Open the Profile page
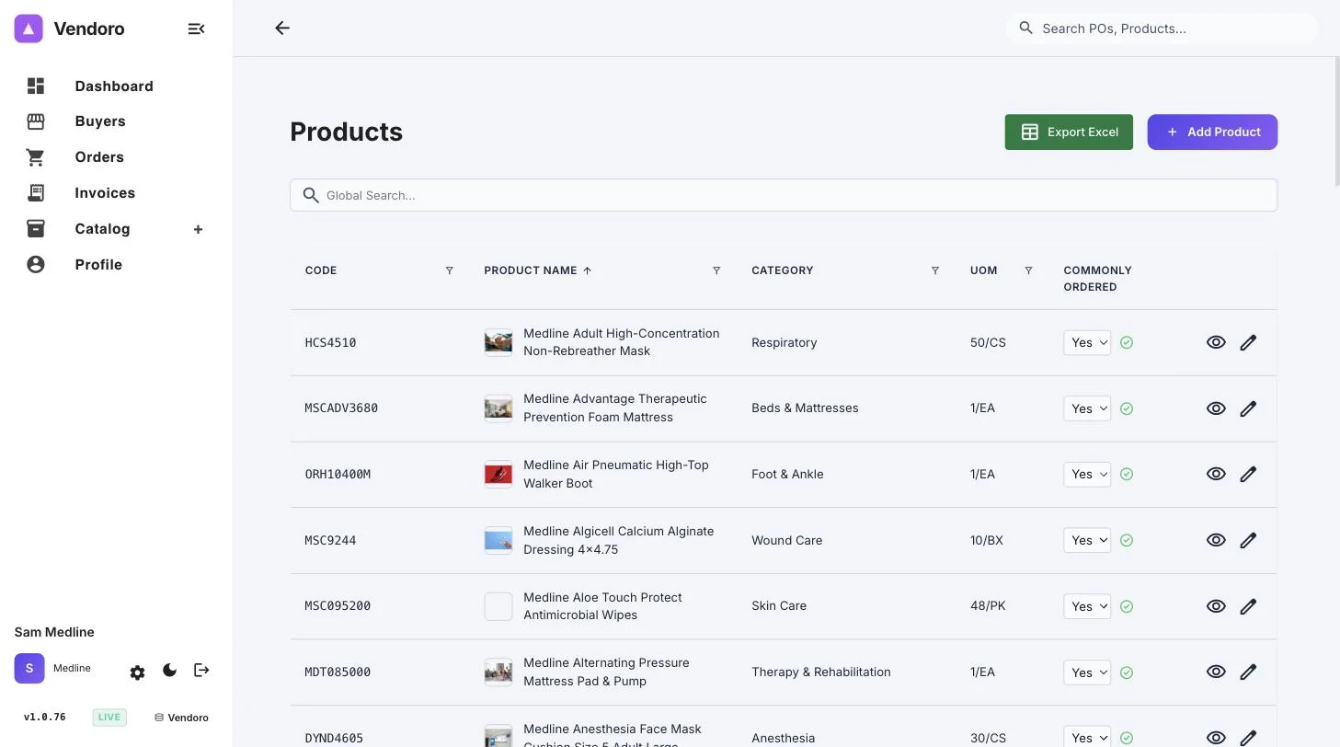Viewport: 1340px width, 747px height. pos(98,265)
